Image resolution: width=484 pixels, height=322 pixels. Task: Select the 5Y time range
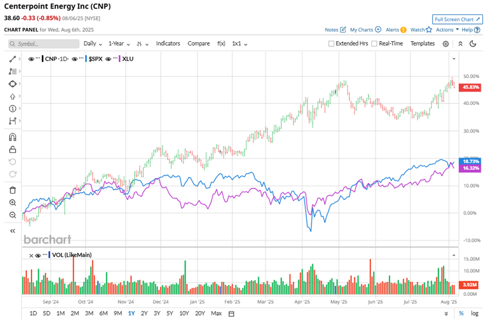170,313
